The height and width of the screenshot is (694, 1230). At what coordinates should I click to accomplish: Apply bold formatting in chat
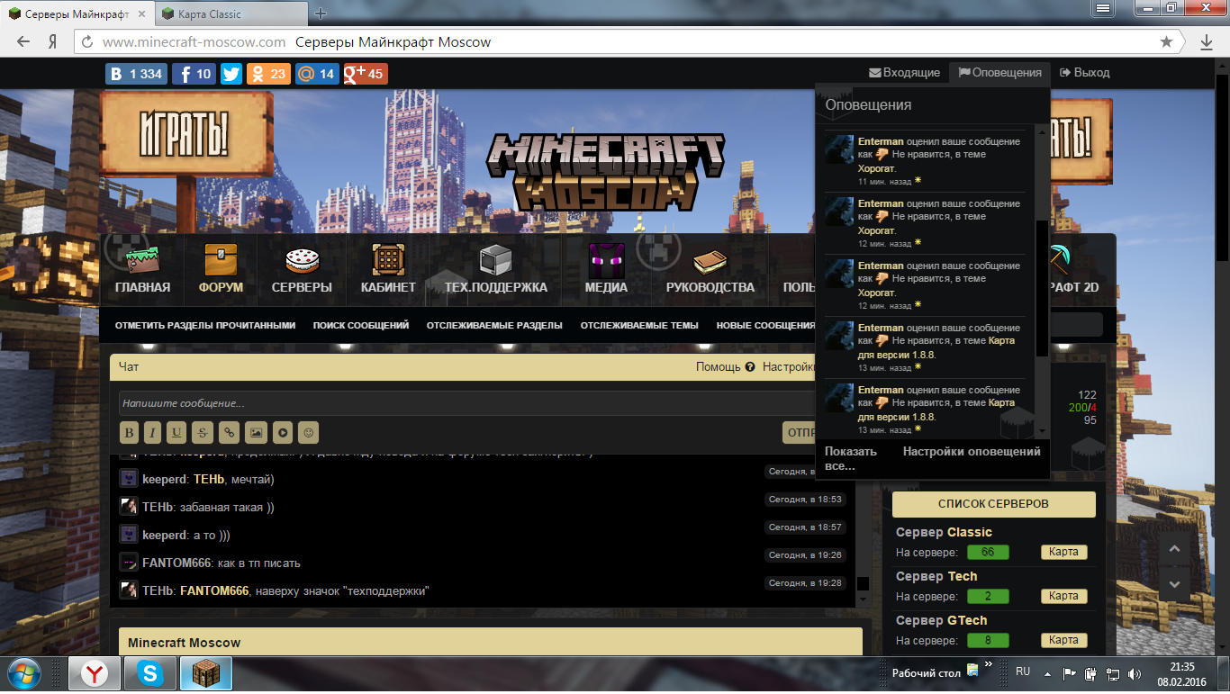(130, 433)
